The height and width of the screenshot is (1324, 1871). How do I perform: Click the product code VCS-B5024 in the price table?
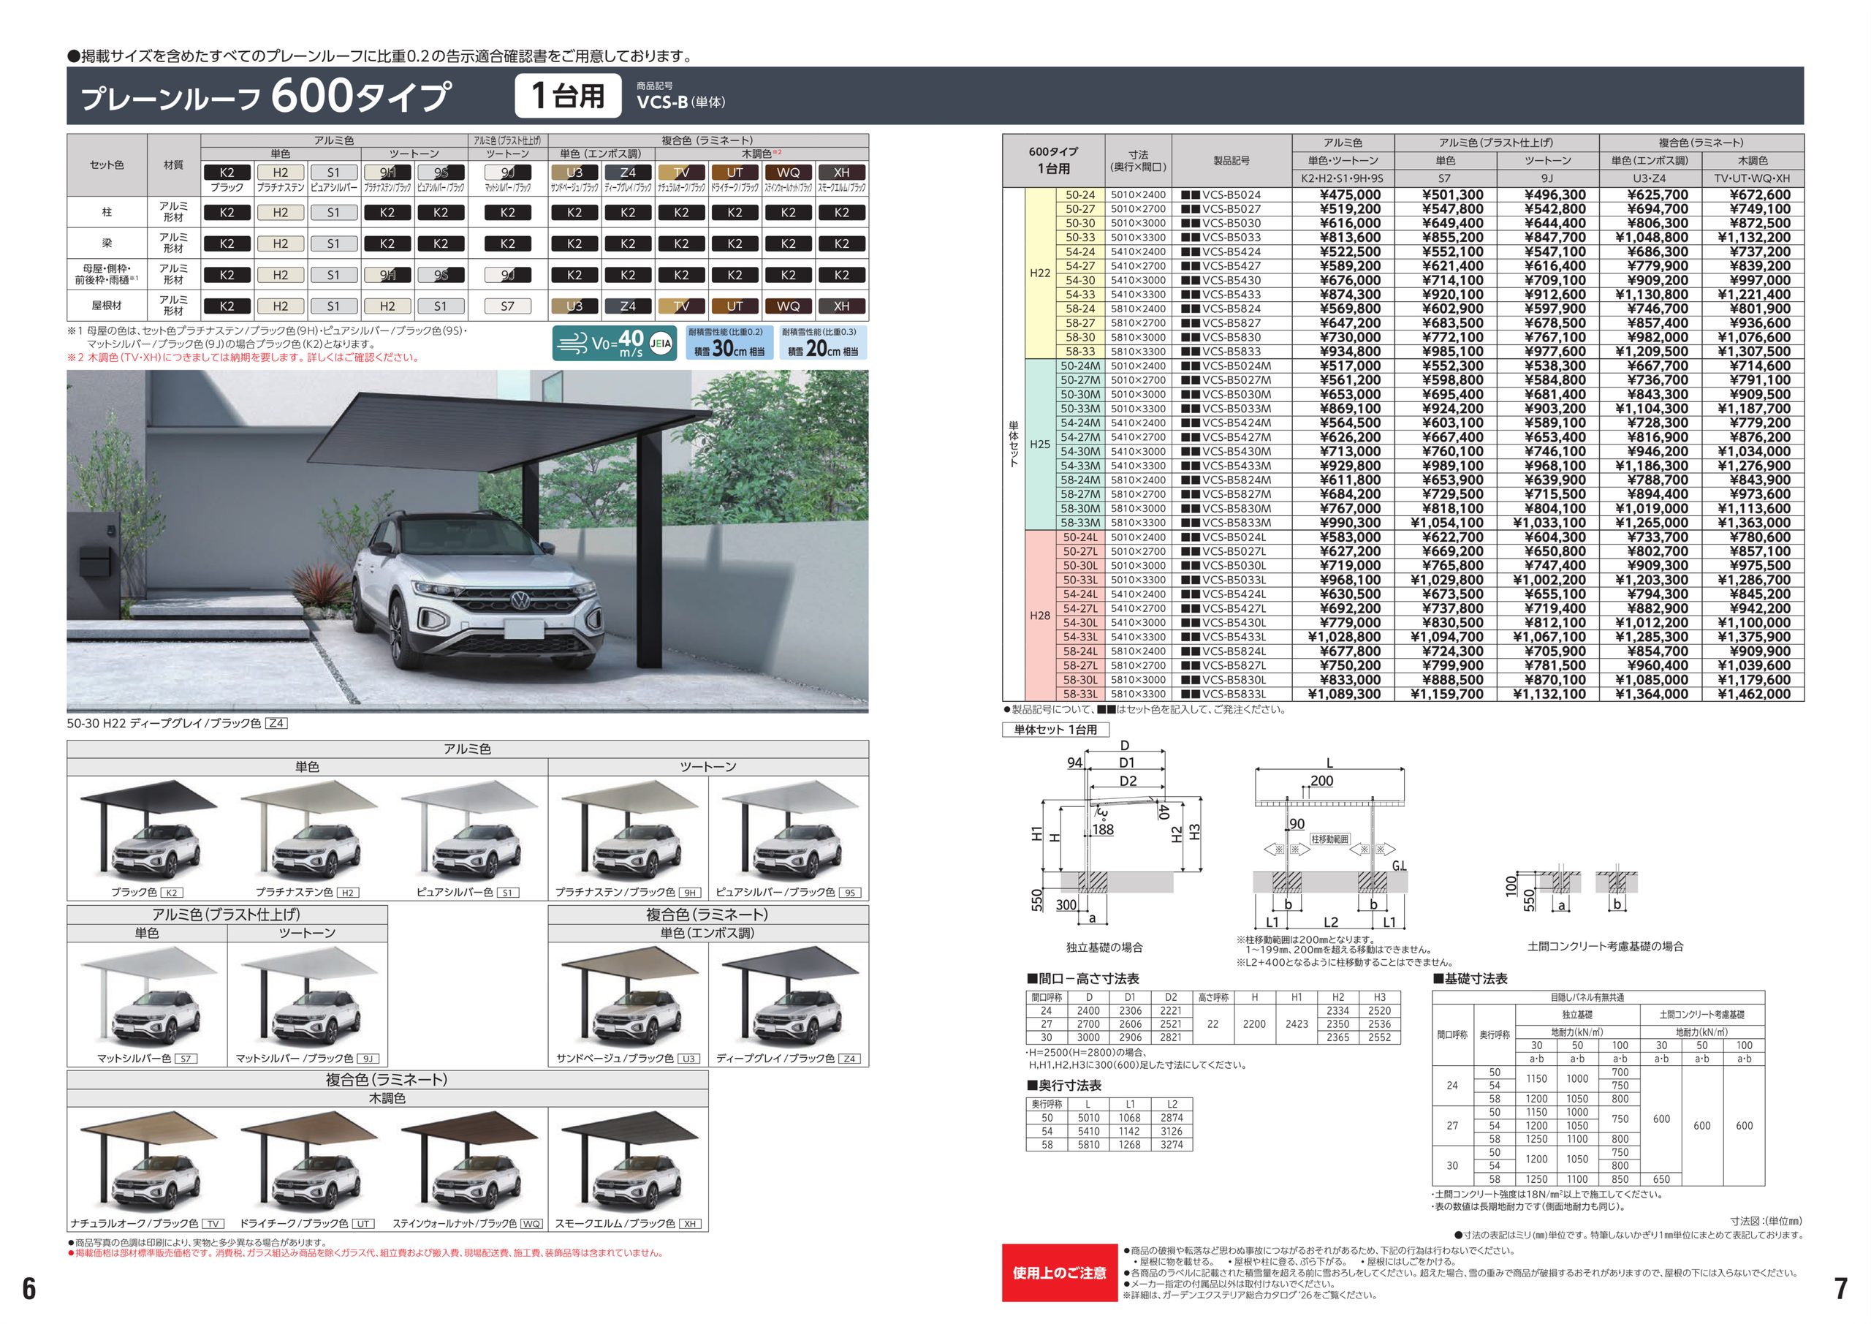tap(1231, 195)
